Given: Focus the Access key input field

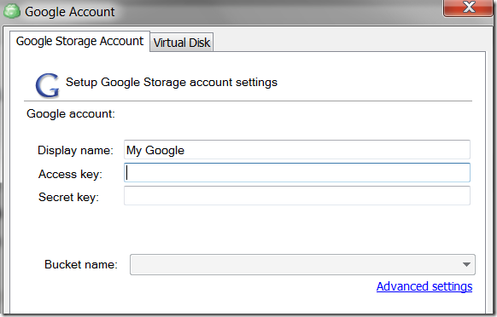Looking at the screenshot, I should 297,173.
